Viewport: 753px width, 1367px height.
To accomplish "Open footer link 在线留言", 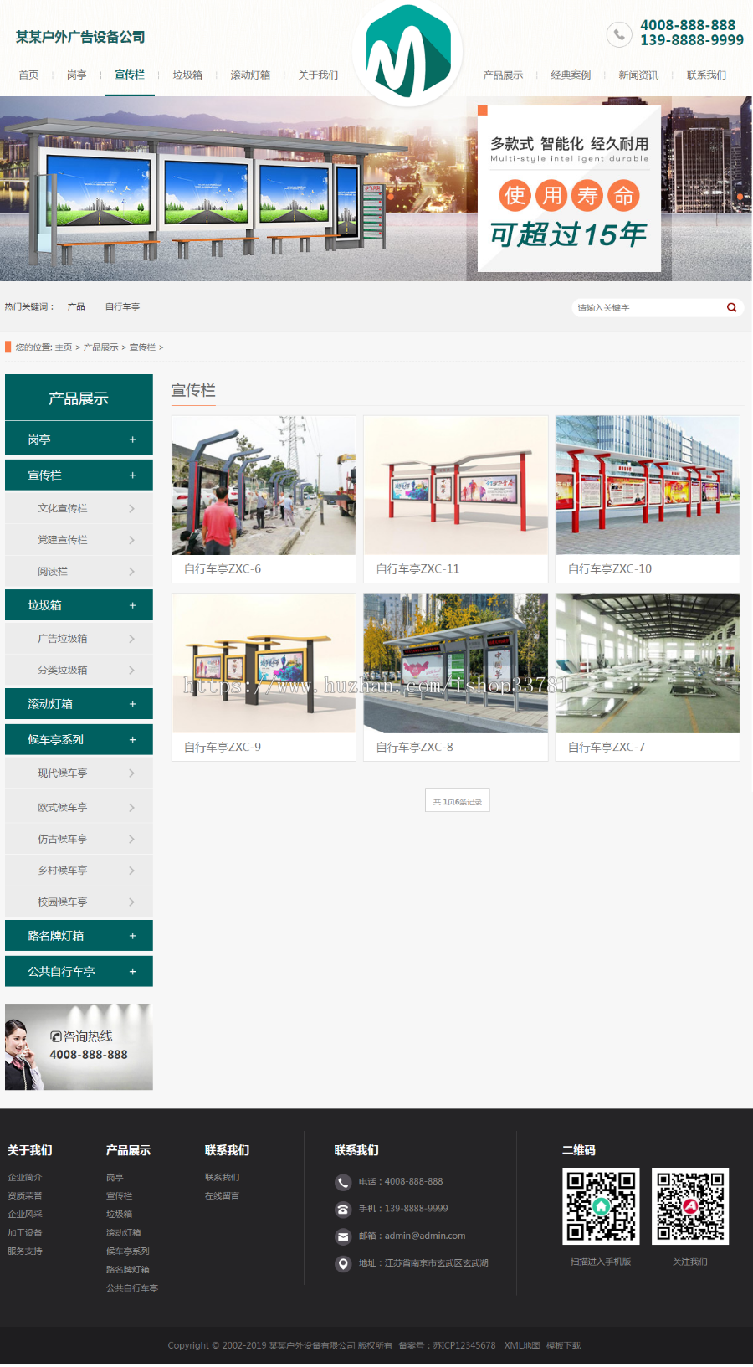I will click(222, 1195).
